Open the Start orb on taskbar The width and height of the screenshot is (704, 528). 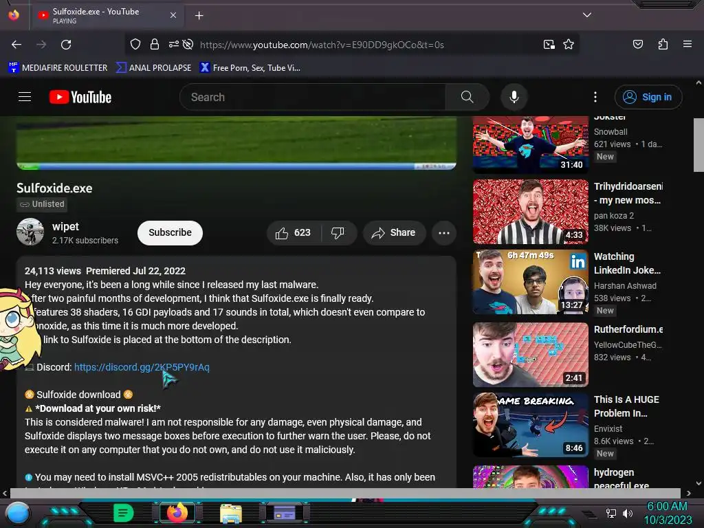(17, 513)
